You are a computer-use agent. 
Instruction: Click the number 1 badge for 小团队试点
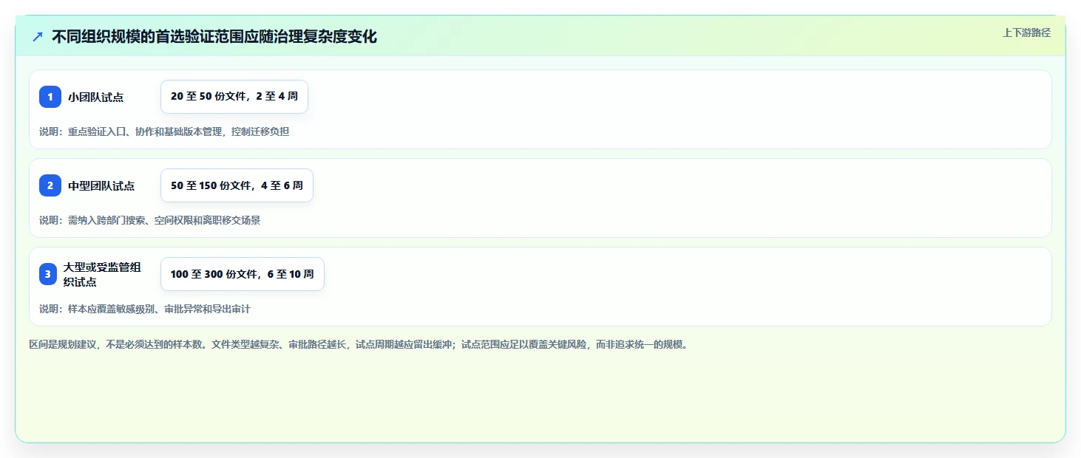click(x=50, y=97)
